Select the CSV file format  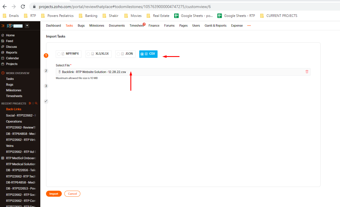pos(148,54)
